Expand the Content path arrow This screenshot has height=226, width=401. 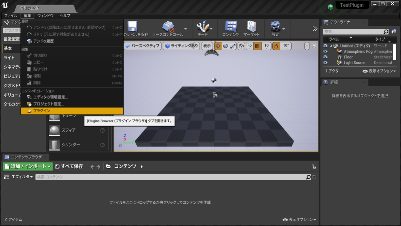pos(142,166)
